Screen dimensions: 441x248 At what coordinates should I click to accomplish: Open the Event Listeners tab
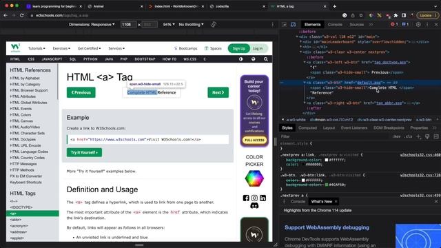point(353,127)
